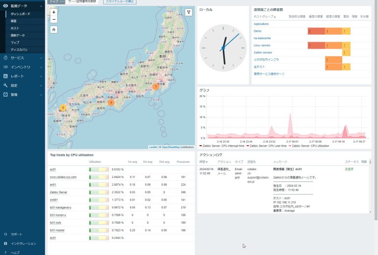Click the page vertical scrollbar

[376, 109]
